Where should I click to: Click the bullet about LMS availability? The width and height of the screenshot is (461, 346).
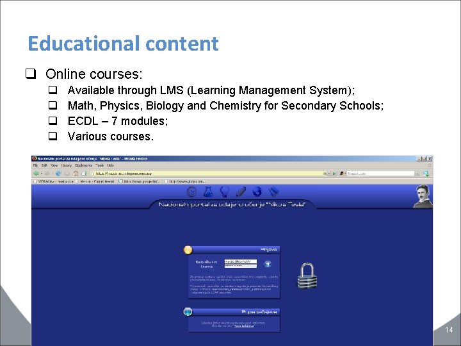[211, 90]
